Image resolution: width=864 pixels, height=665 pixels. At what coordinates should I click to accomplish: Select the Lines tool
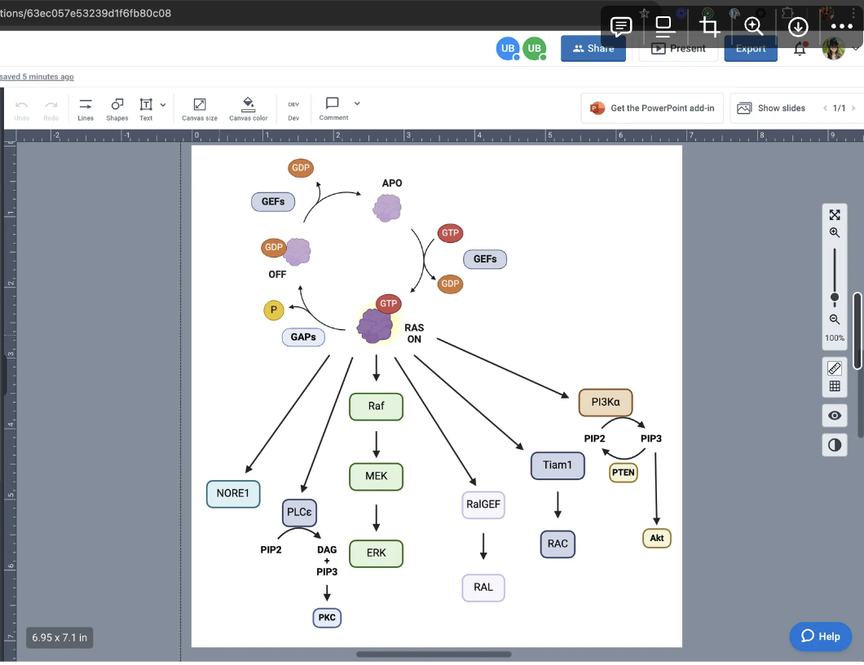(86, 108)
